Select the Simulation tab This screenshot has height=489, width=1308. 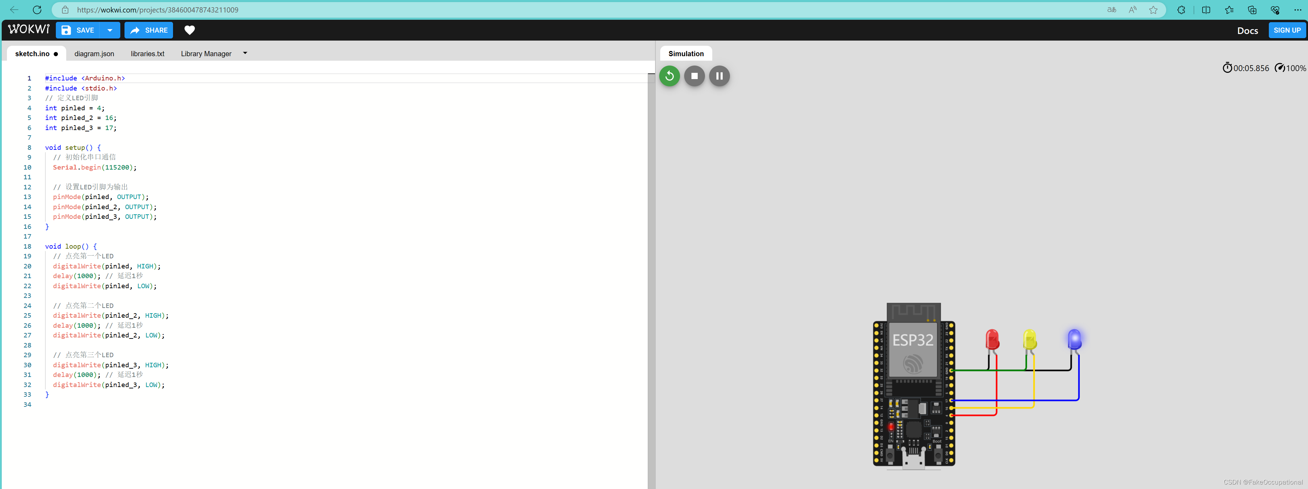pyautogui.click(x=686, y=53)
